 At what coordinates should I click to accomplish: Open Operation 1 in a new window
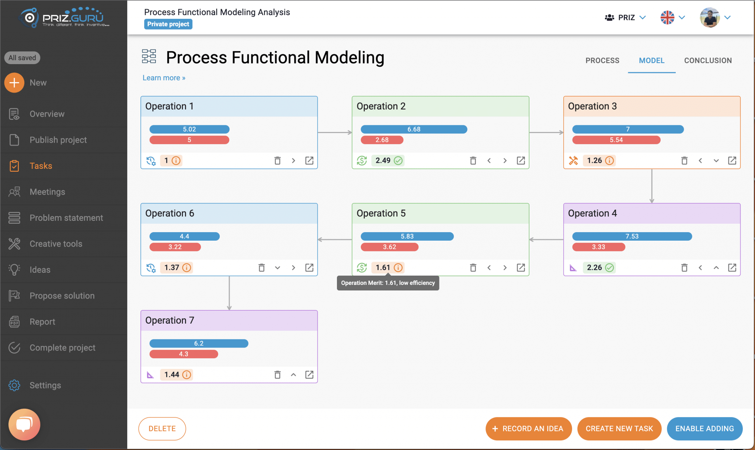click(x=309, y=160)
